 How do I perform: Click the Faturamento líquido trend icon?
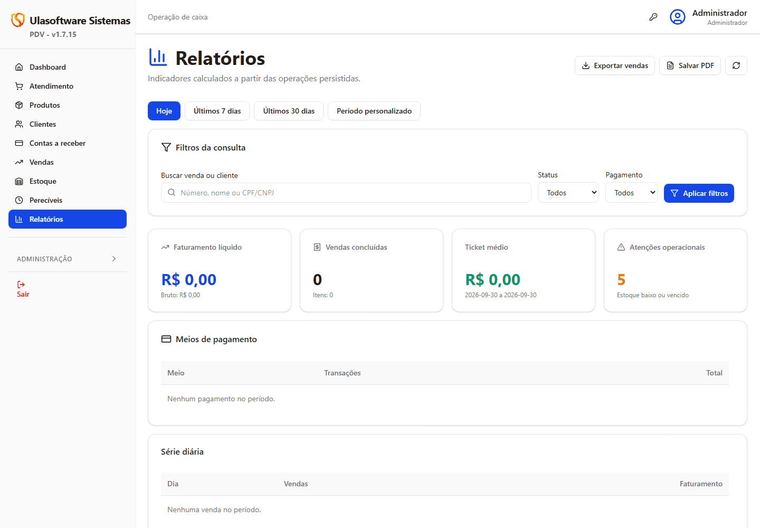pyautogui.click(x=165, y=247)
